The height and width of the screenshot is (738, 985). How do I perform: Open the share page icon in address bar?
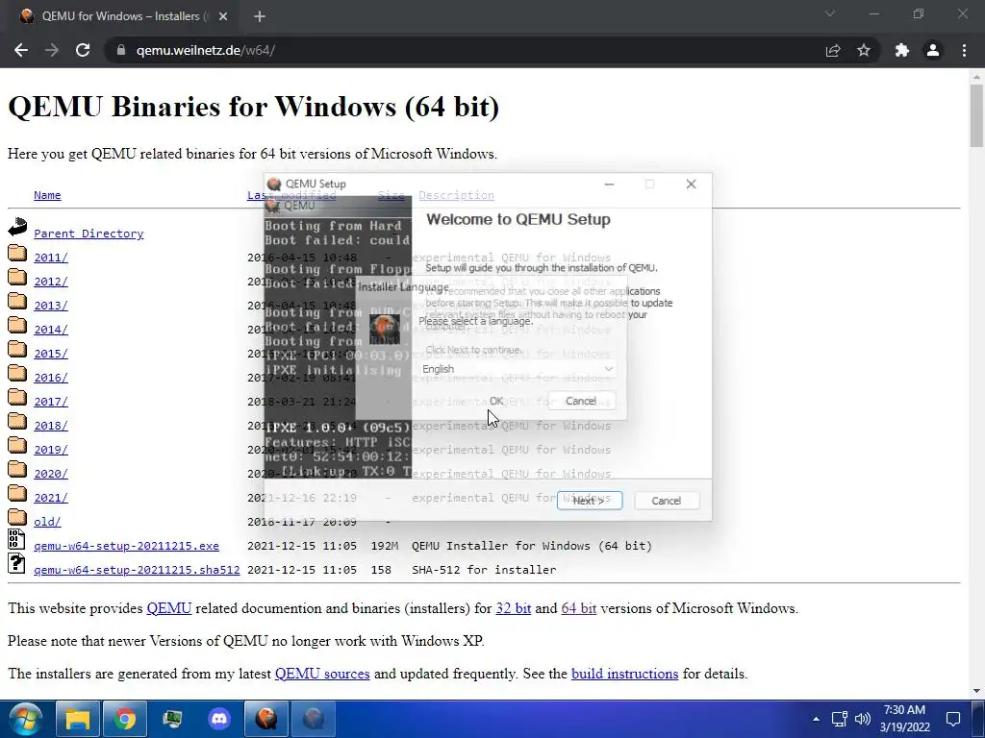pyautogui.click(x=833, y=50)
